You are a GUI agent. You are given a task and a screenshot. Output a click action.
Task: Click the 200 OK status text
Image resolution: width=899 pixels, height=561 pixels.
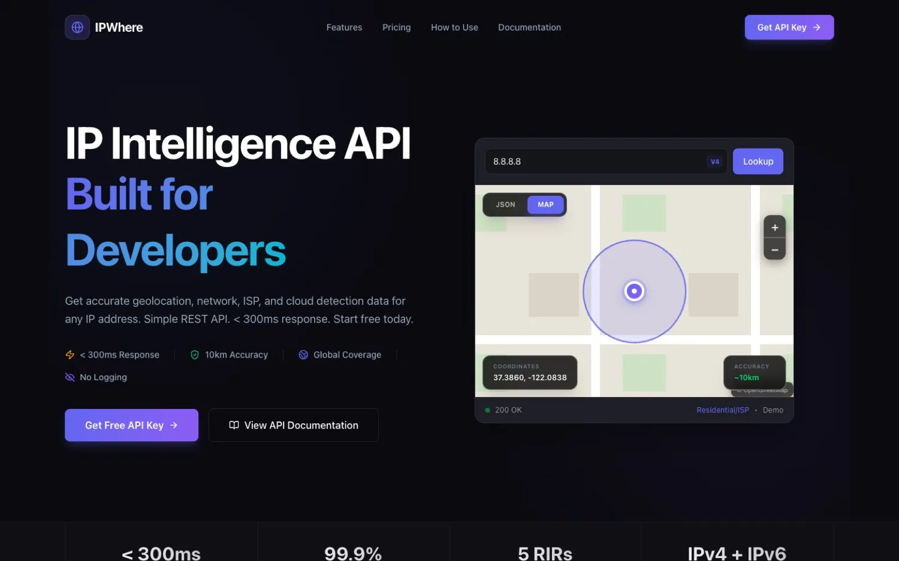point(508,410)
